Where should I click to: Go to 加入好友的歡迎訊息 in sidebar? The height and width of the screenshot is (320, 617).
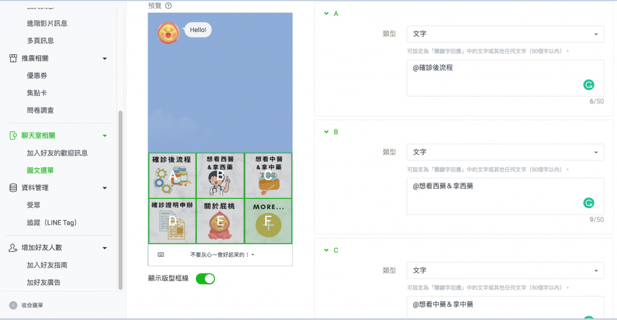coord(57,153)
